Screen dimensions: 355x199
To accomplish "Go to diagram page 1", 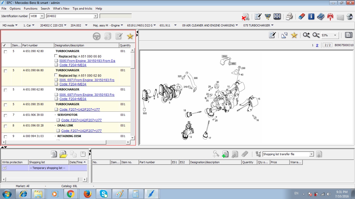I will (313, 45).
